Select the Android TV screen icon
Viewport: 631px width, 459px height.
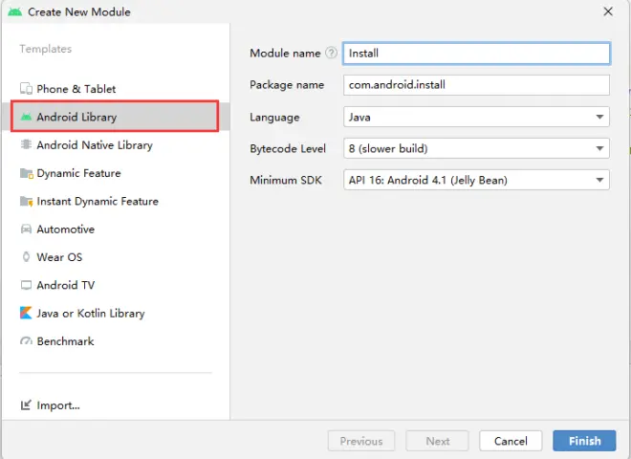[26, 285]
